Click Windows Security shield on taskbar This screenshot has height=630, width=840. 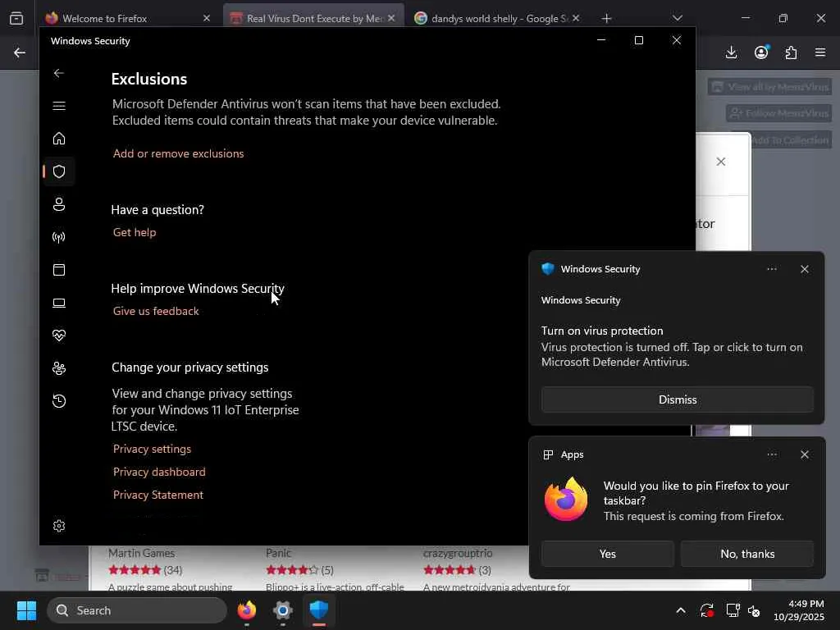coord(319,610)
